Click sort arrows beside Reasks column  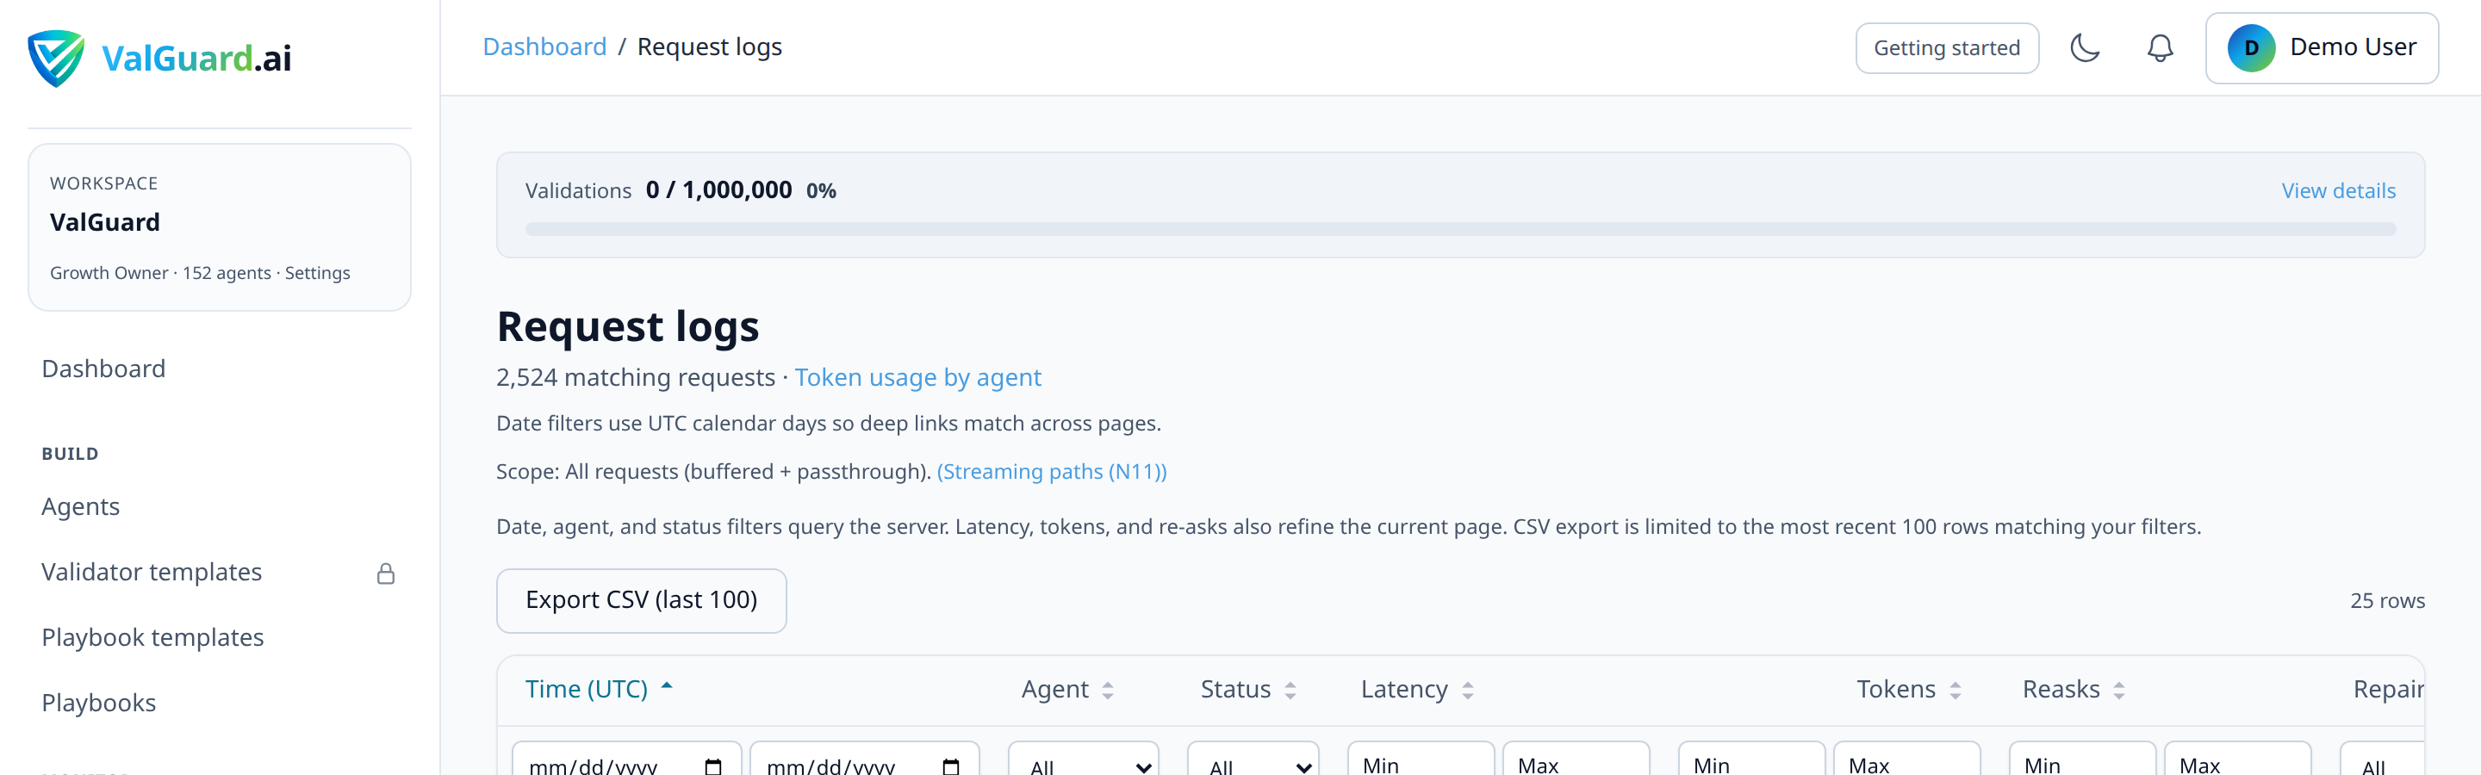coord(2119,691)
